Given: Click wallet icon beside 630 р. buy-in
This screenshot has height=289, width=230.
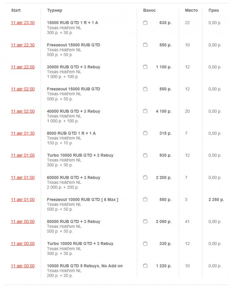Looking at the screenshot, I should [x=145, y=23].
